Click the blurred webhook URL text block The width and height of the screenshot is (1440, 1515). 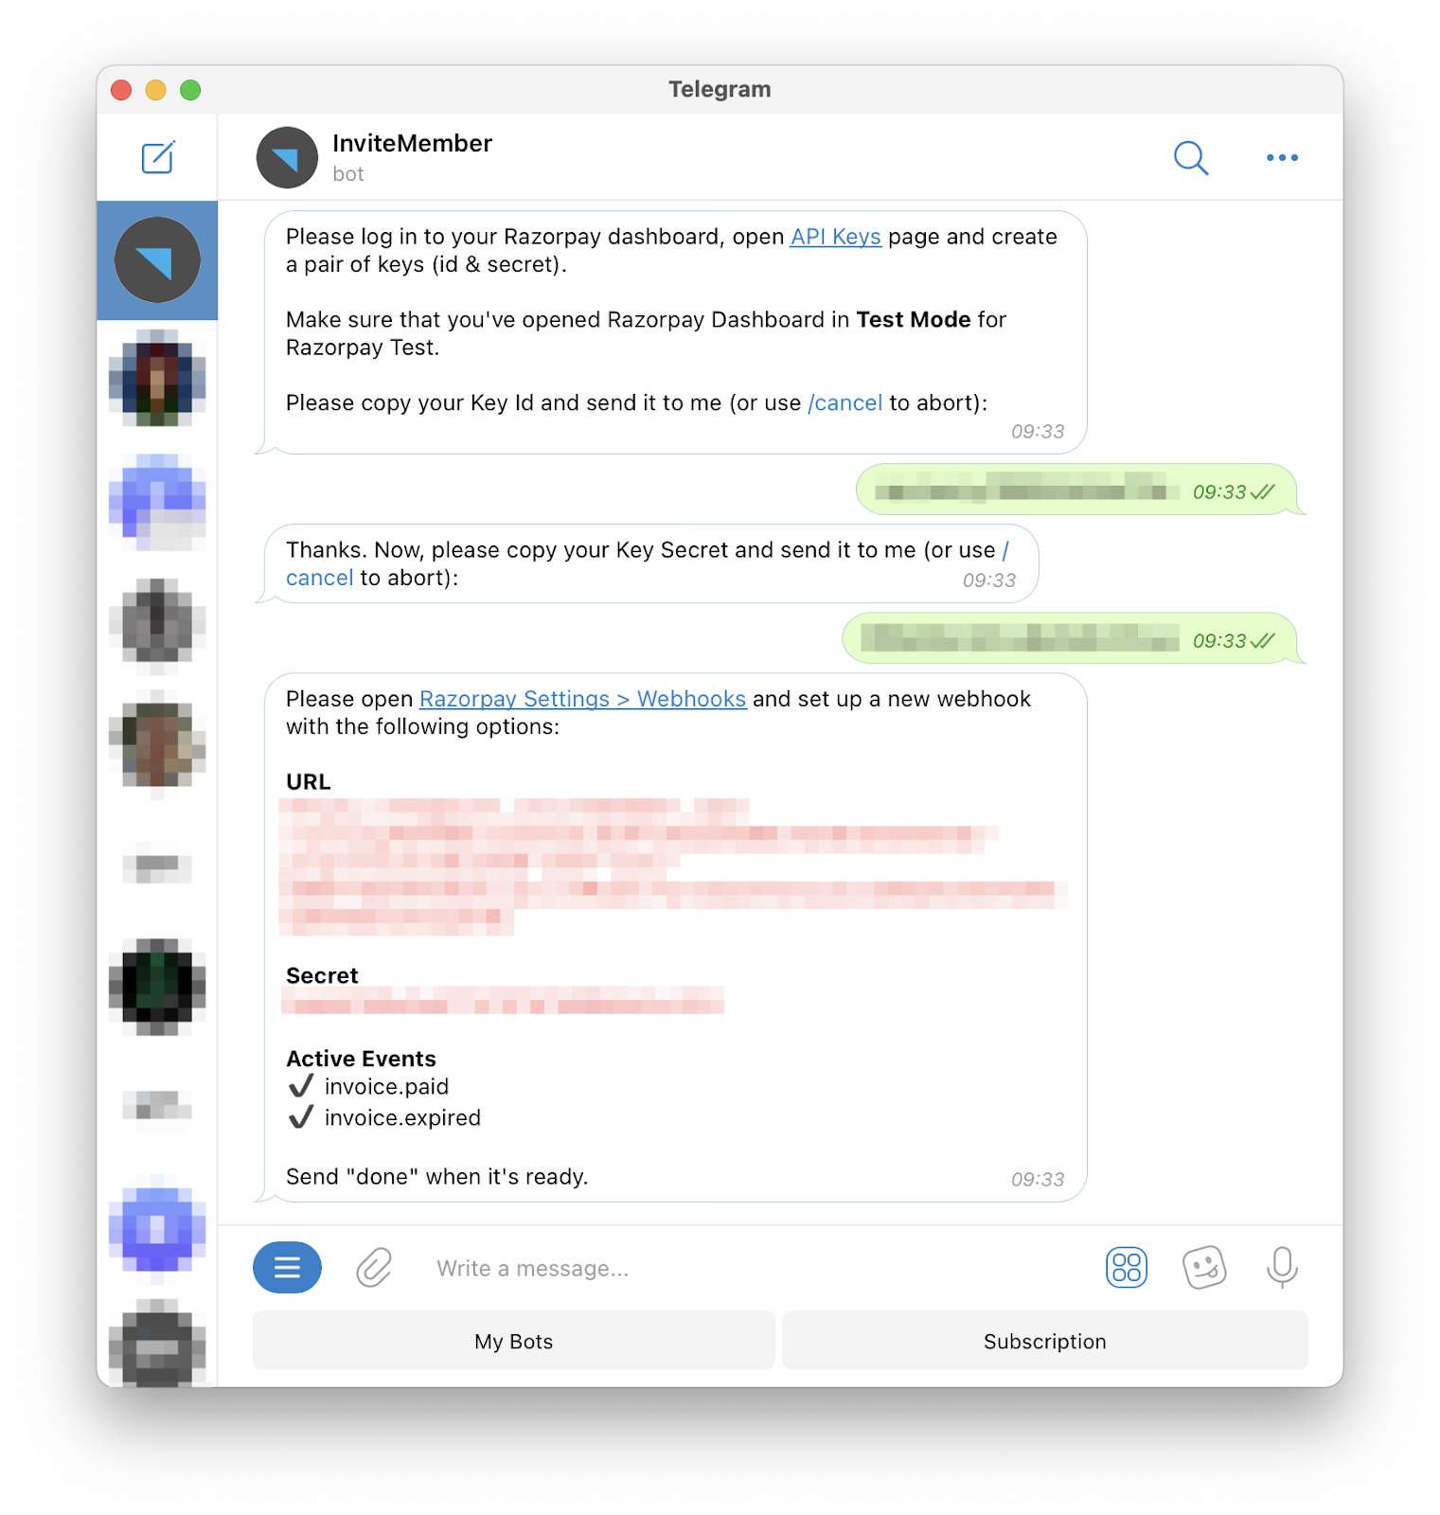pyautogui.click(x=673, y=866)
